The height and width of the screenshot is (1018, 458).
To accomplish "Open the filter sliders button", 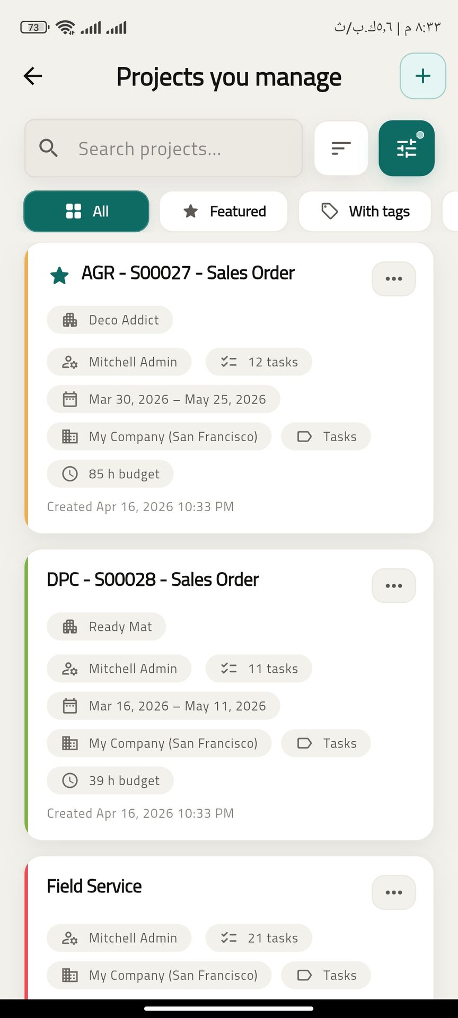I will pos(407,148).
